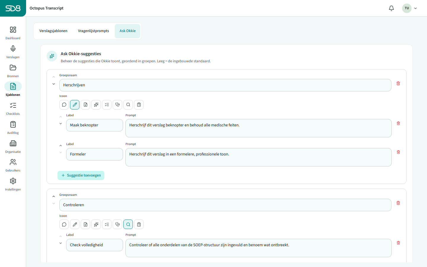Screen dimensions: 427x267
Task: Switch to Vragenlijstprompts tab
Action: 93,31
